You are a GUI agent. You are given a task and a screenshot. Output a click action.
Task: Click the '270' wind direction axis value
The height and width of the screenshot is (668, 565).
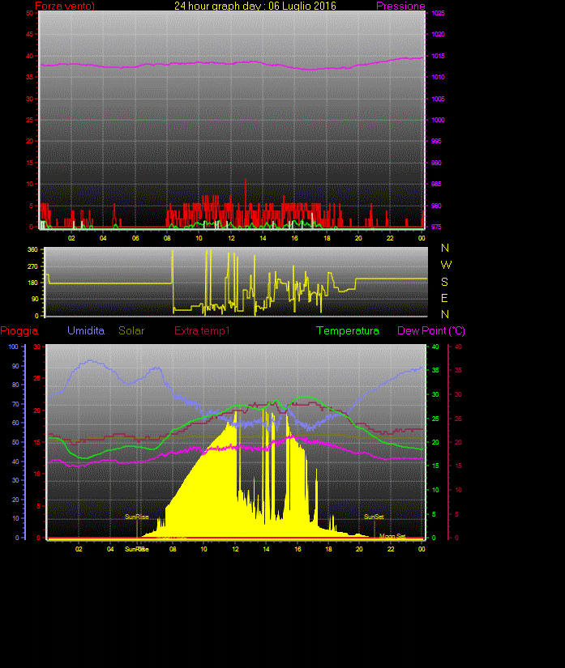tap(32, 266)
